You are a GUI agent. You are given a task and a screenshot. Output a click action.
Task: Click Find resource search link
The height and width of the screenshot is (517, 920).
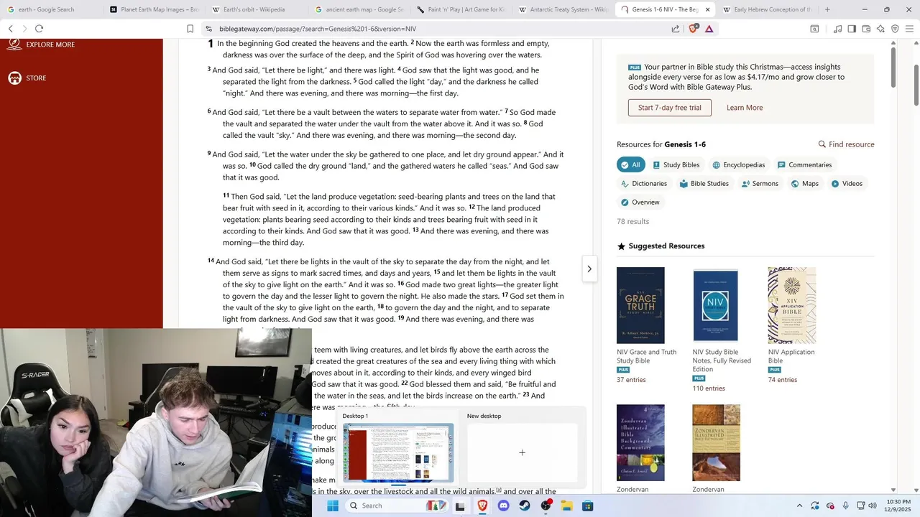tap(846, 144)
